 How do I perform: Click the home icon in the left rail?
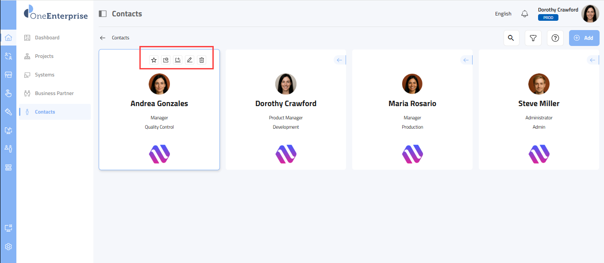pos(8,38)
